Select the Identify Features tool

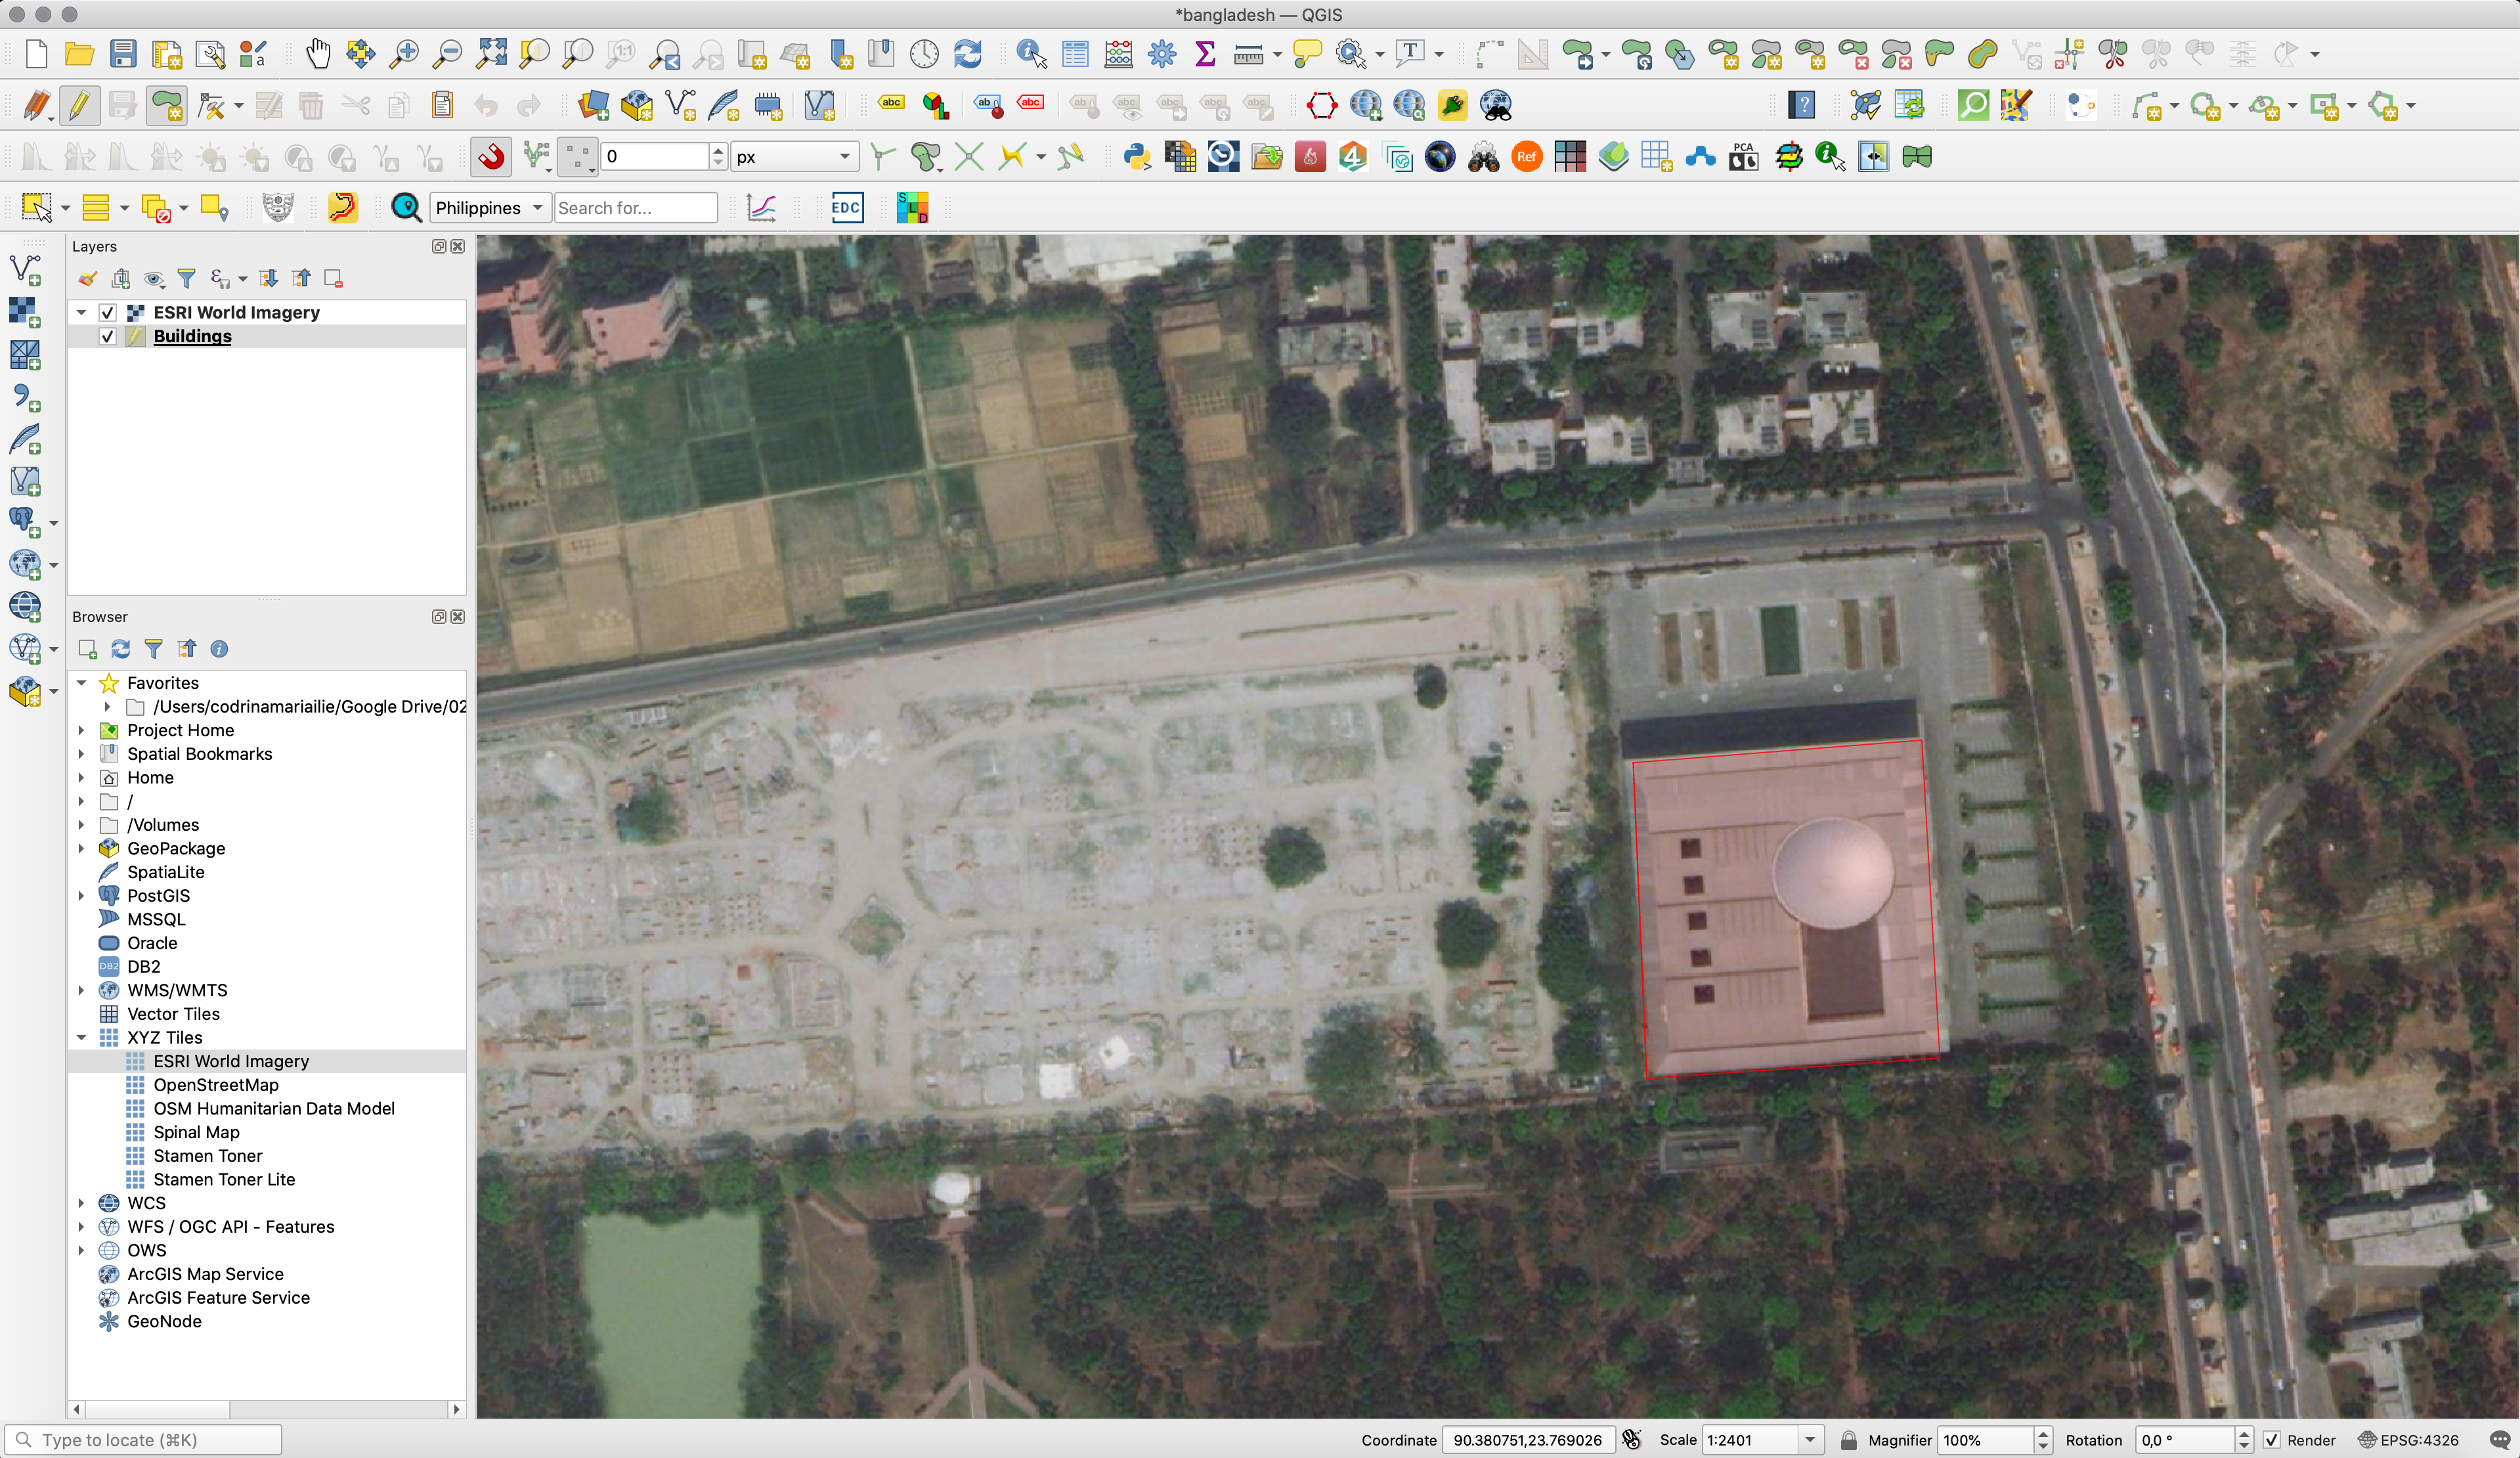coord(1031,53)
